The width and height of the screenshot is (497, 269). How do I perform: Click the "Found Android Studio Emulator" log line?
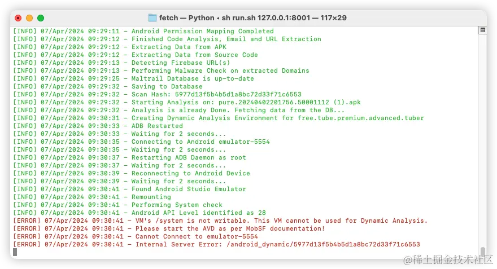189,189
